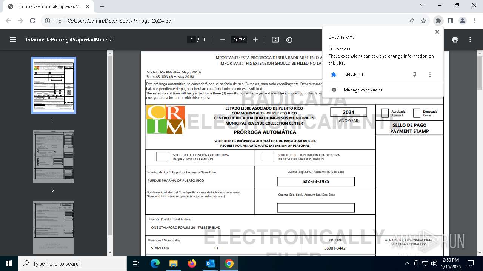Open the clock showing 2:50 PM
The height and width of the screenshot is (271, 483).
tap(451, 263)
